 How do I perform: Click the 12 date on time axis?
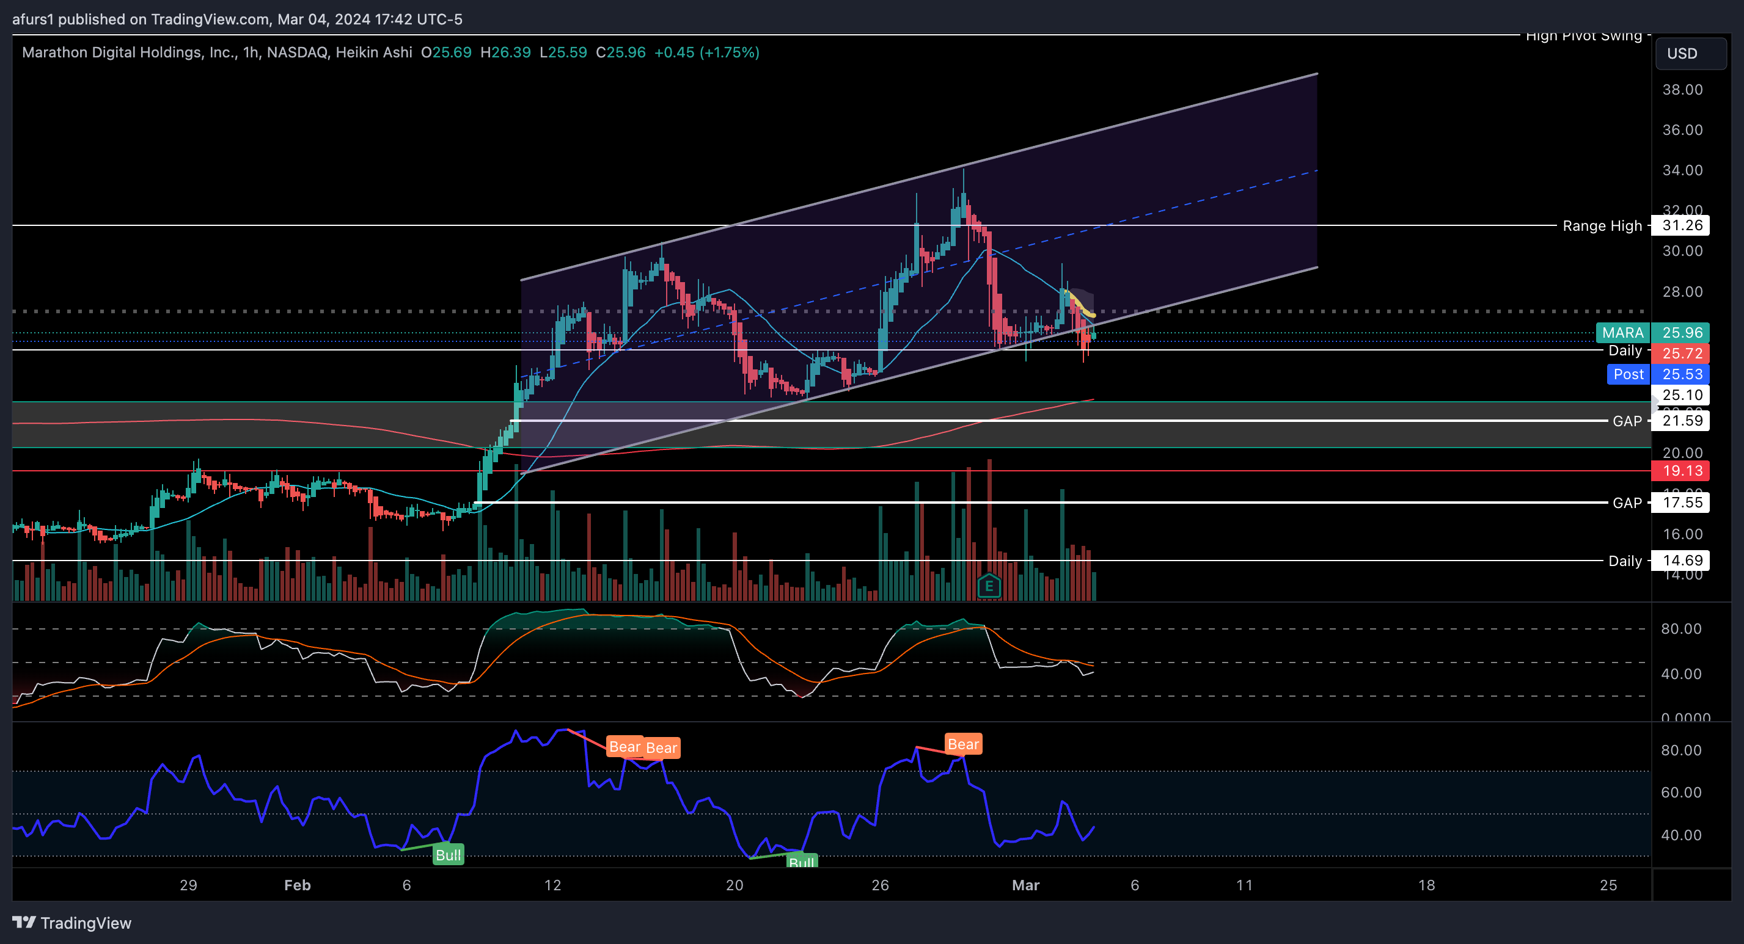pyautogui.click(x=552, y=885)
